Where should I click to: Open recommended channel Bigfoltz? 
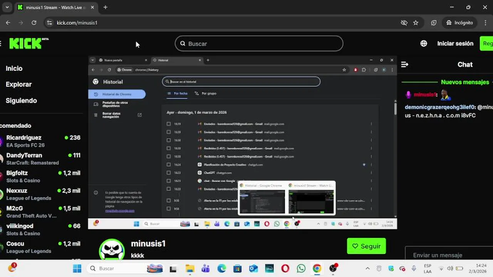point(41,177)
